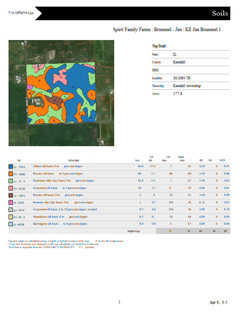240x311 pixels.
Task: Select the gray 541C Graymont soil swatch
Action: [10, 210]
